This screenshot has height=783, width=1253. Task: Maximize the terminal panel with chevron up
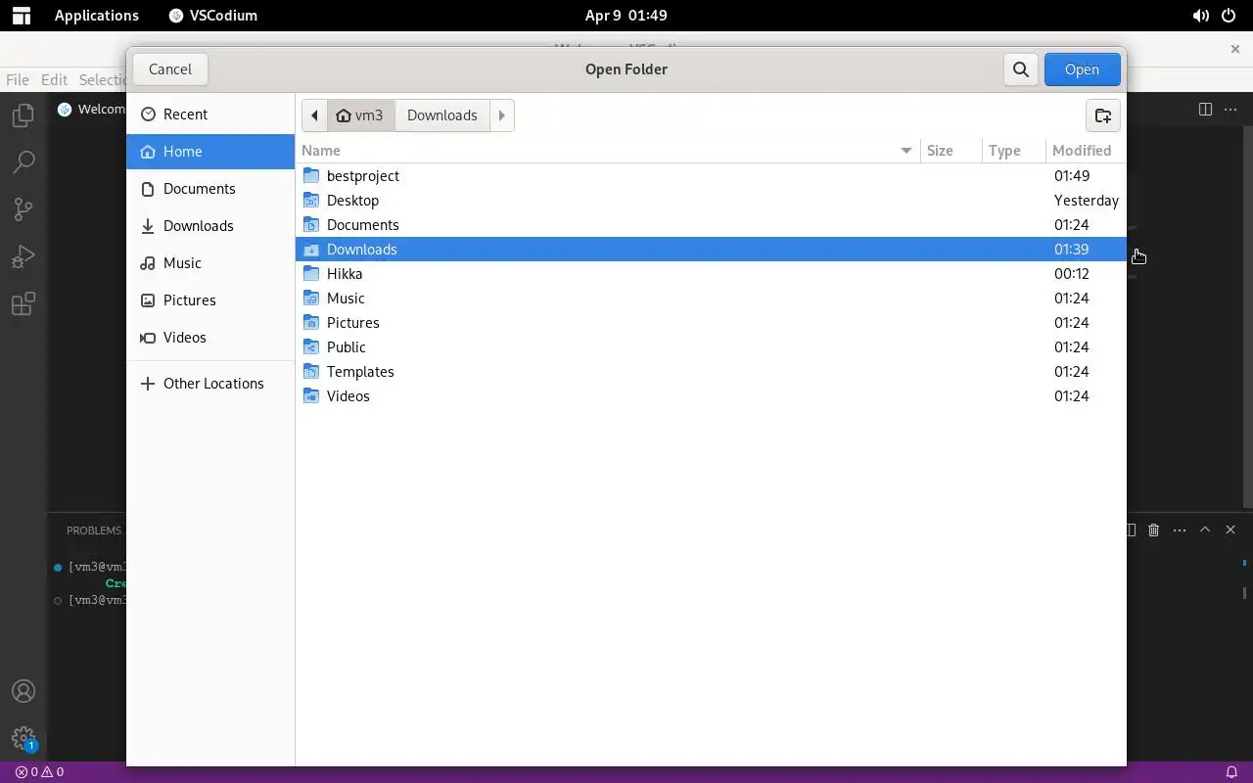point(1205,530)
